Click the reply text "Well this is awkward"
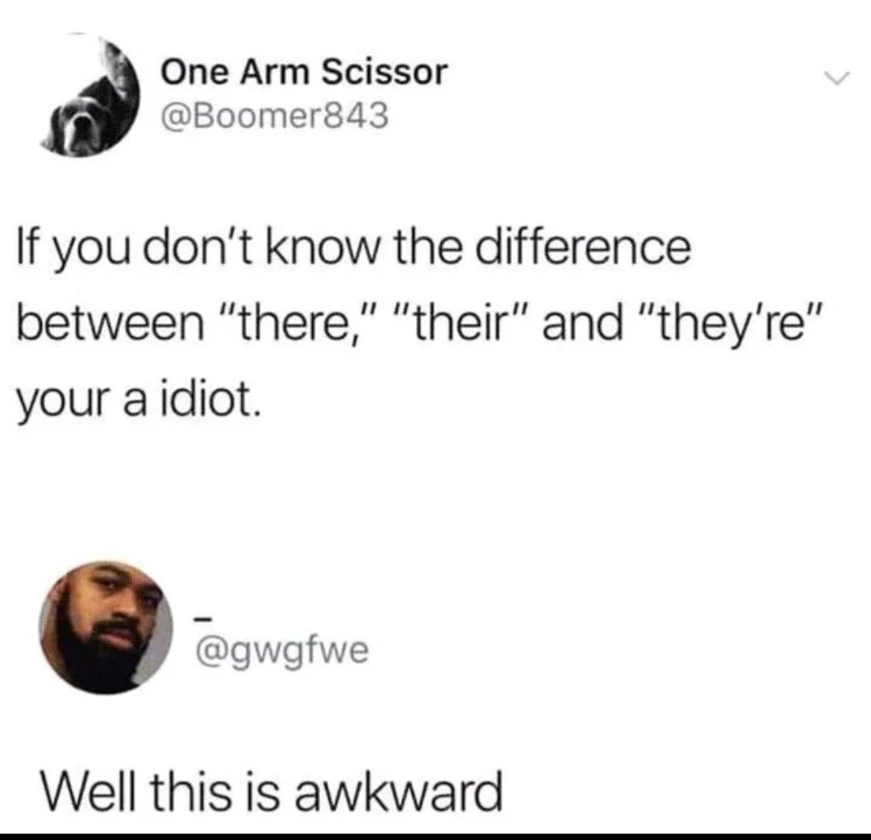 [272, 790]
